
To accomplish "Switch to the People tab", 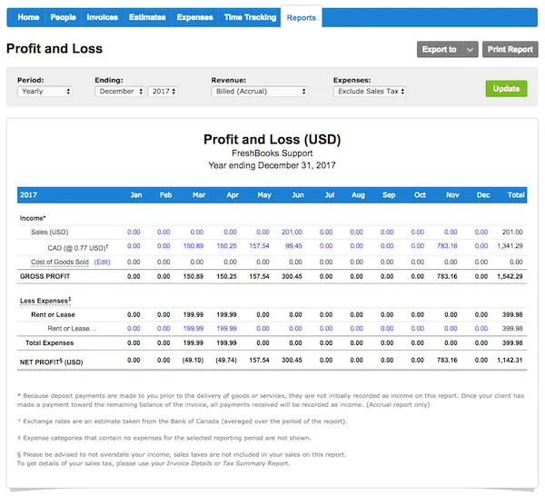I will pos(64,17).
